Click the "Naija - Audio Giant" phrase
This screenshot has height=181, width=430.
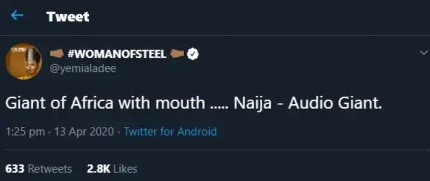click(313, 104)
